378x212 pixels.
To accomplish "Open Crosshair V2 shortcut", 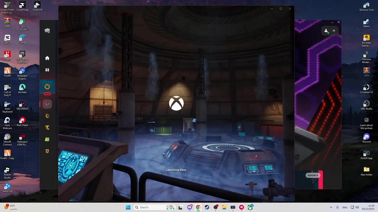I will coord(366,89).
